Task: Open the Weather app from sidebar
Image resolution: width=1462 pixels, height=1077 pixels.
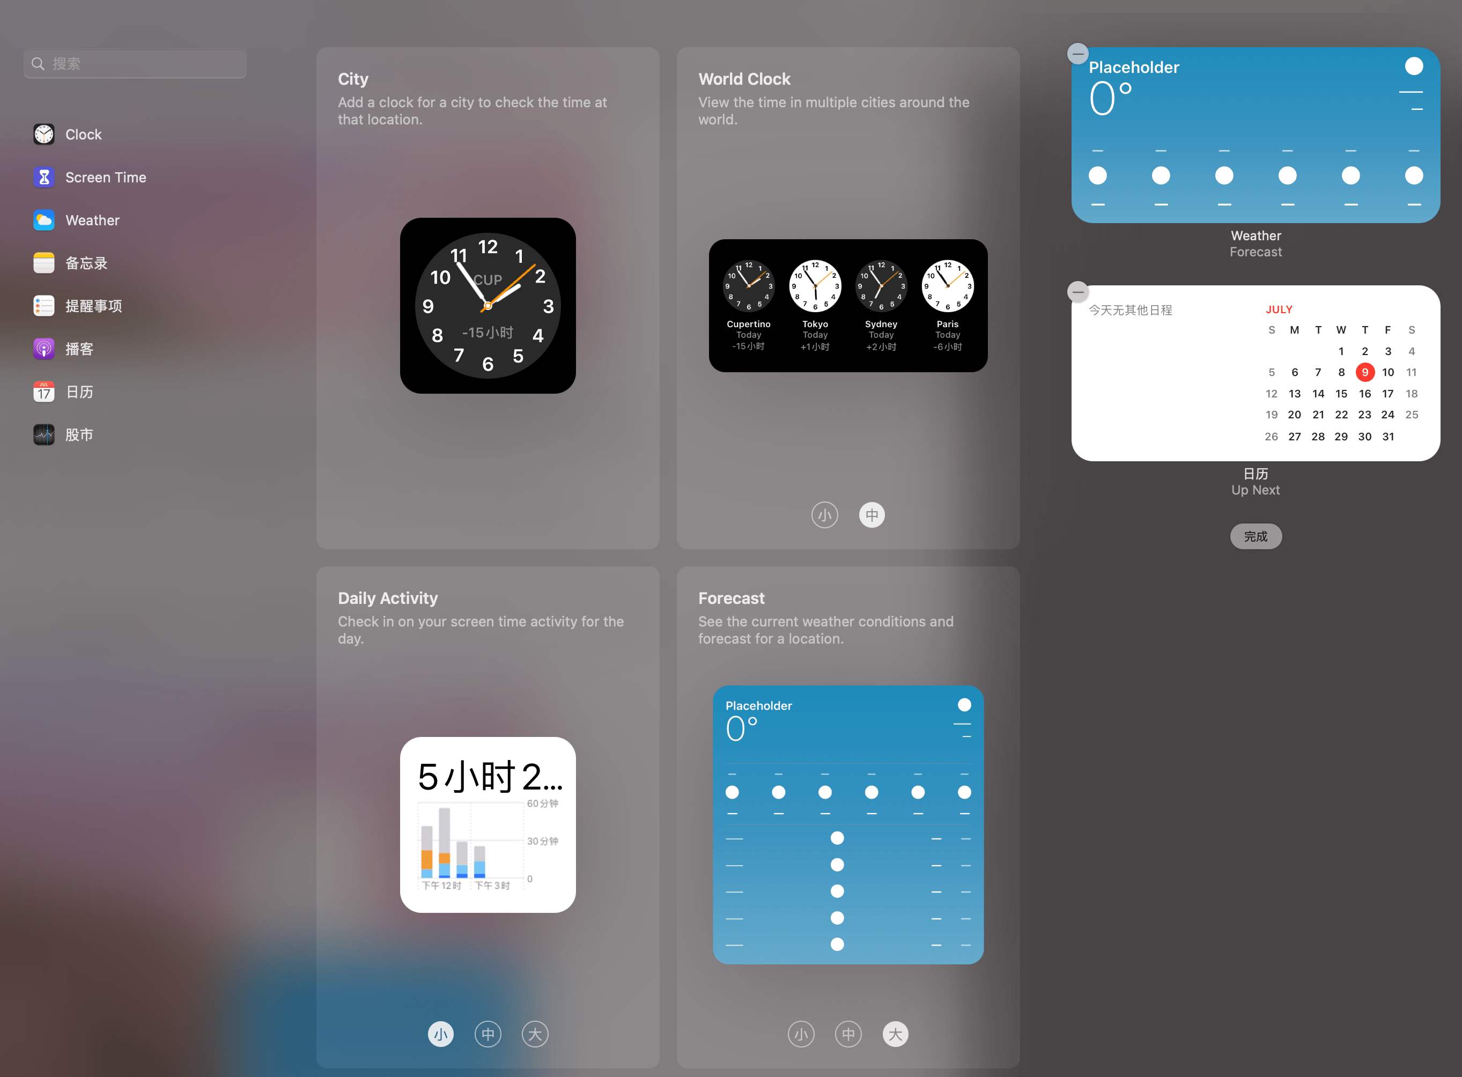Action: point(90,220)
